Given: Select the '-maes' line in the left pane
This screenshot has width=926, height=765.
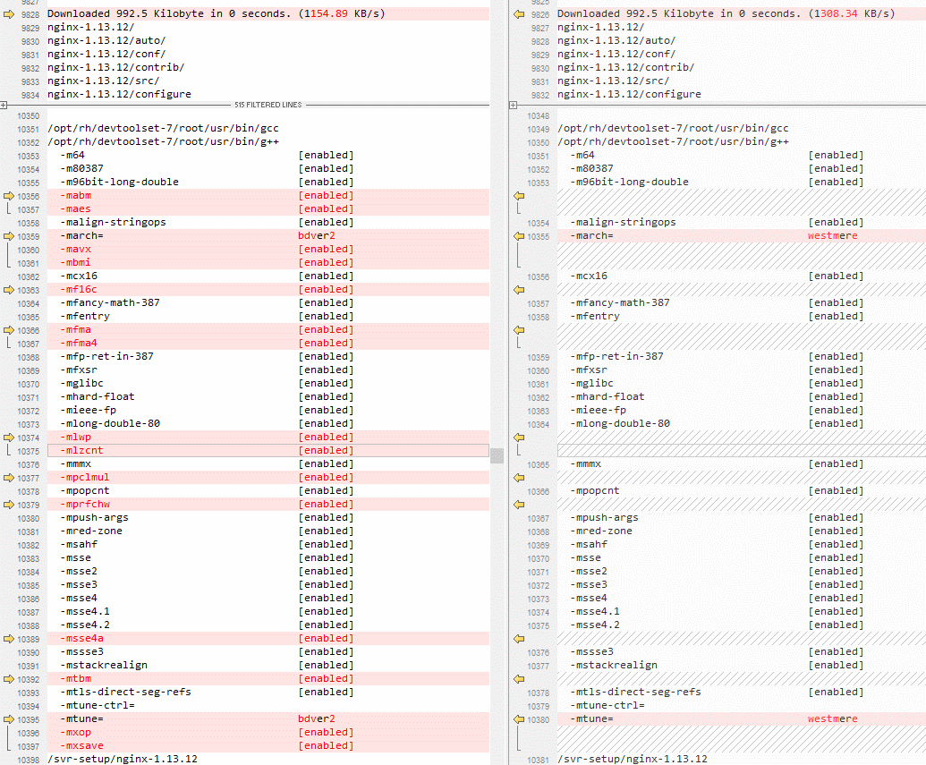Looking at the screenshot, I should (268, 209).
